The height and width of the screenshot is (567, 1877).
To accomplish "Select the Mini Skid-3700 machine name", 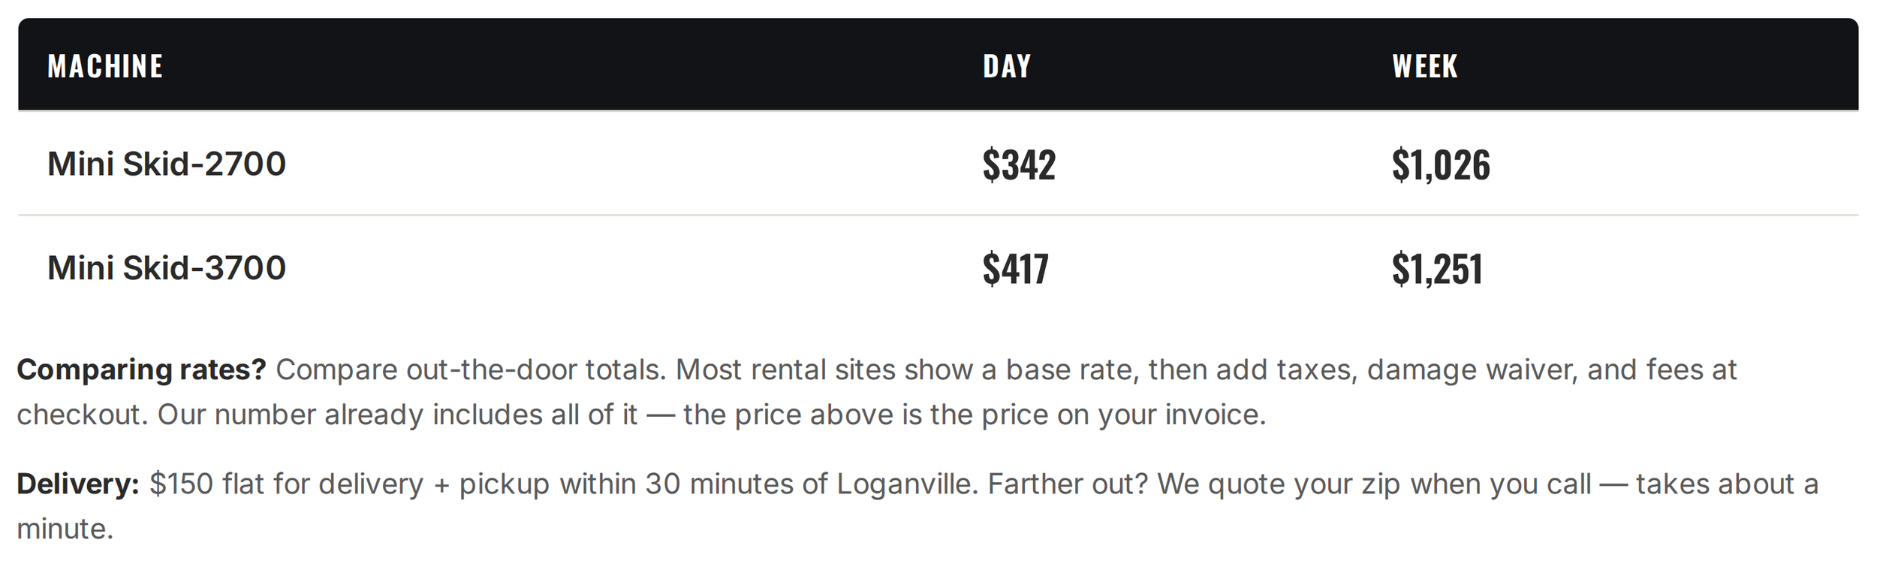I will [x=167, y=268].
